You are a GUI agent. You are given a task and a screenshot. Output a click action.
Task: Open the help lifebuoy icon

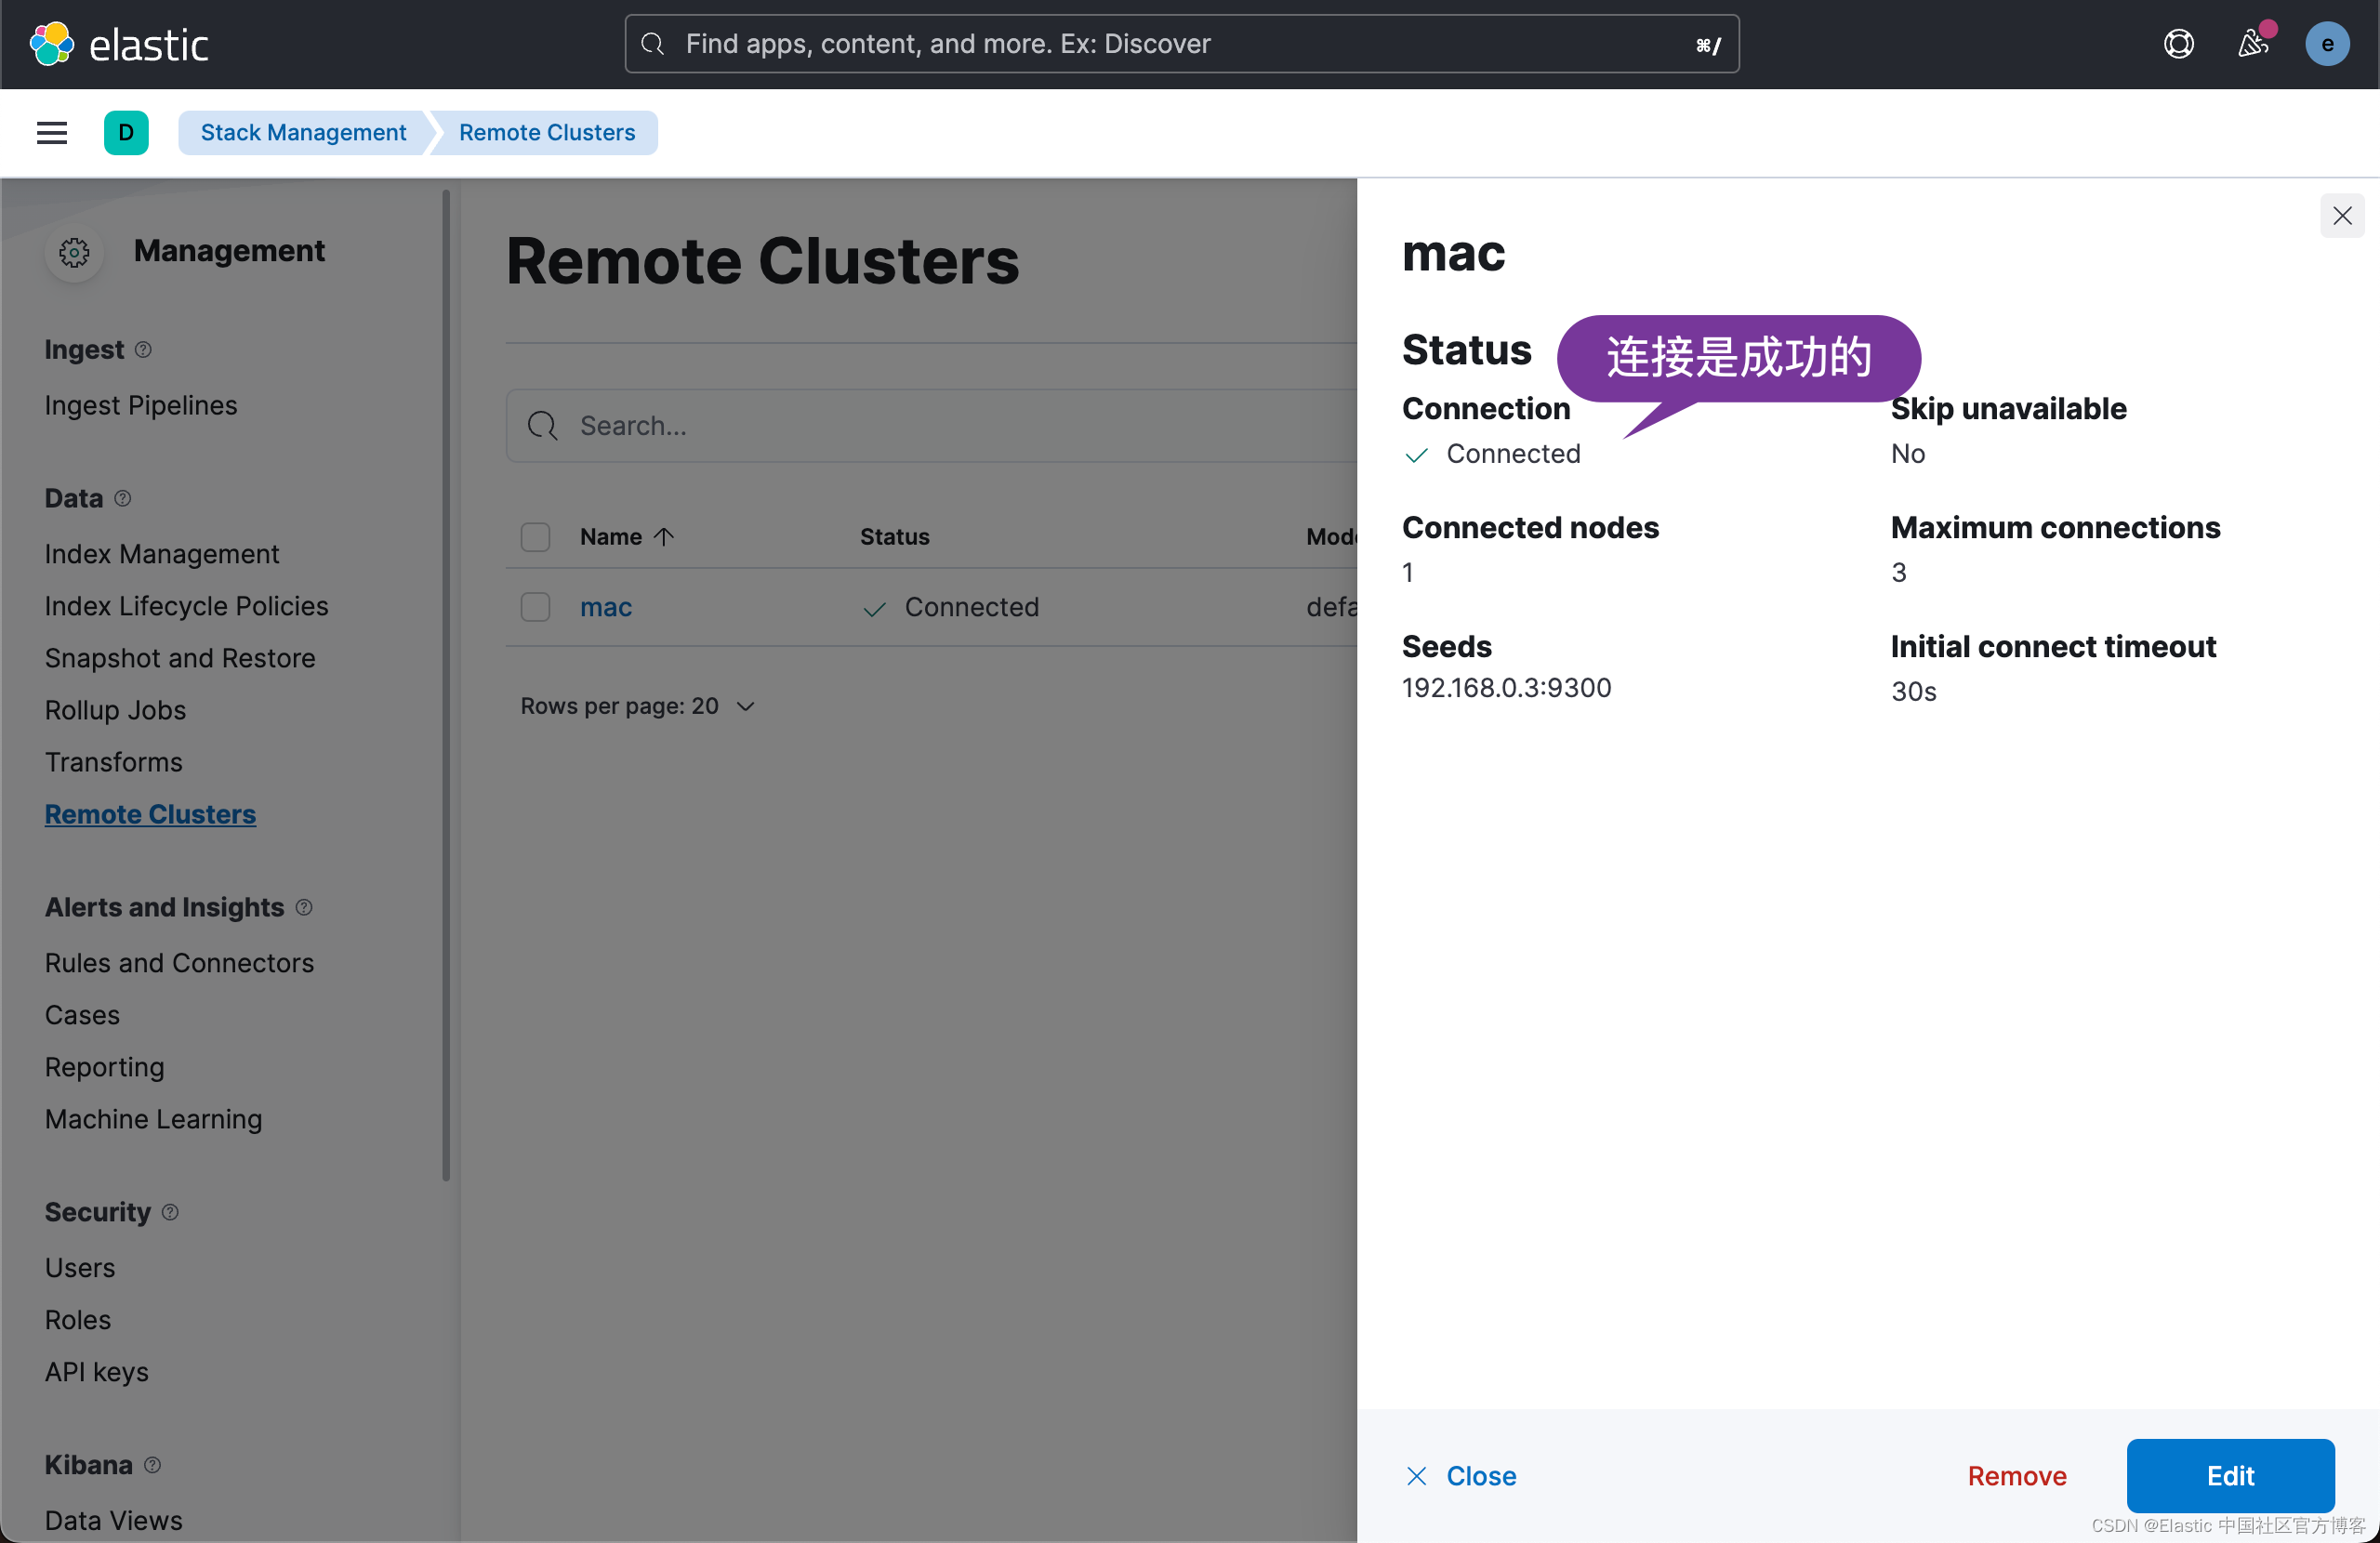[2178, 44]
